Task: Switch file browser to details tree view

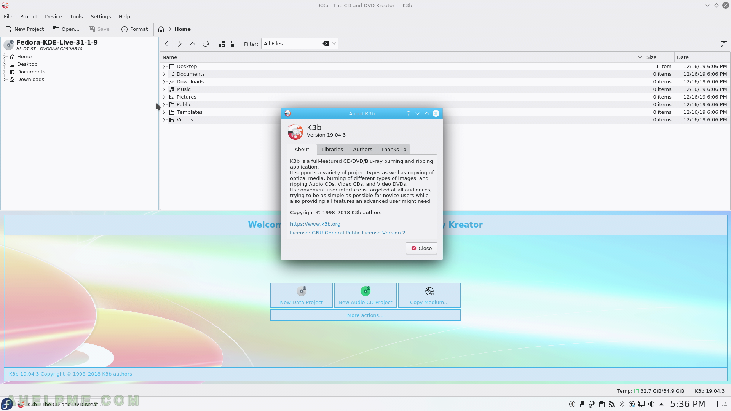Action: pos(235,44)
